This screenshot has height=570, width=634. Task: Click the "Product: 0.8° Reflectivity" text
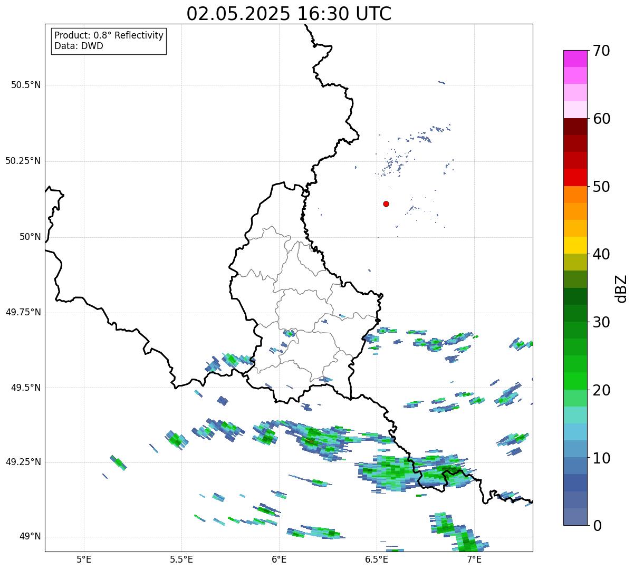[109, 35]
